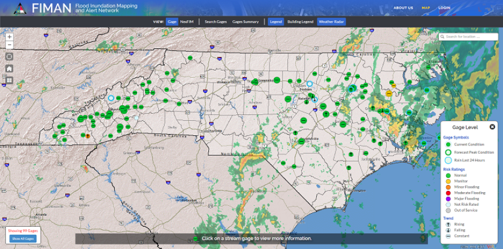Click the 'Trend' legend heading
This screenshot has height=249, width=503.
(x=448, y=218)
